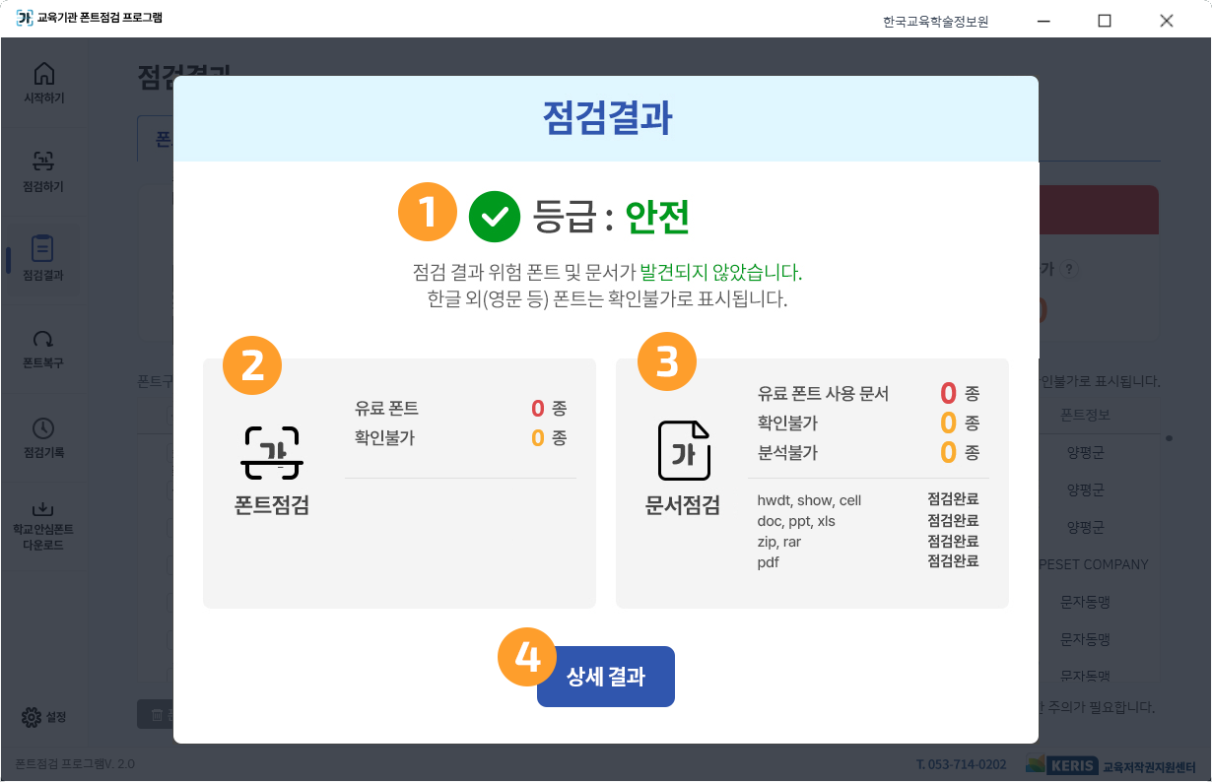Click the 문서점검 document check icon in dialog

(x=683, y=452)
